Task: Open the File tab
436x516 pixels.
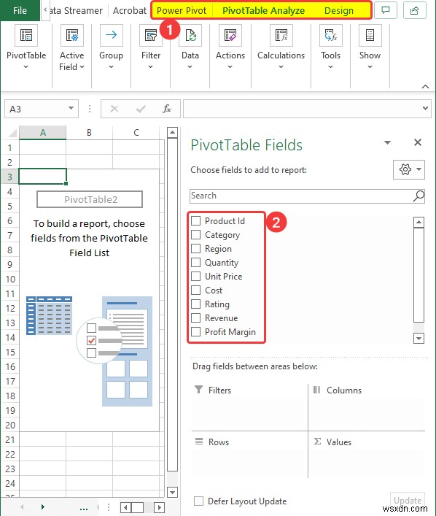Action: (20, 10)
